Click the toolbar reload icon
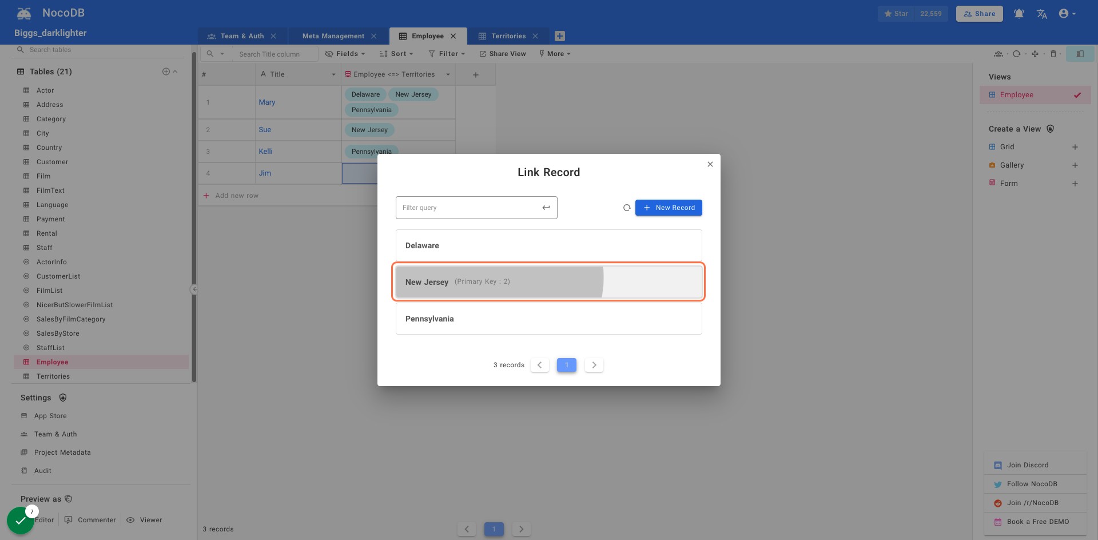Viewport: 1098px width, 540px height. point(1016,54)
